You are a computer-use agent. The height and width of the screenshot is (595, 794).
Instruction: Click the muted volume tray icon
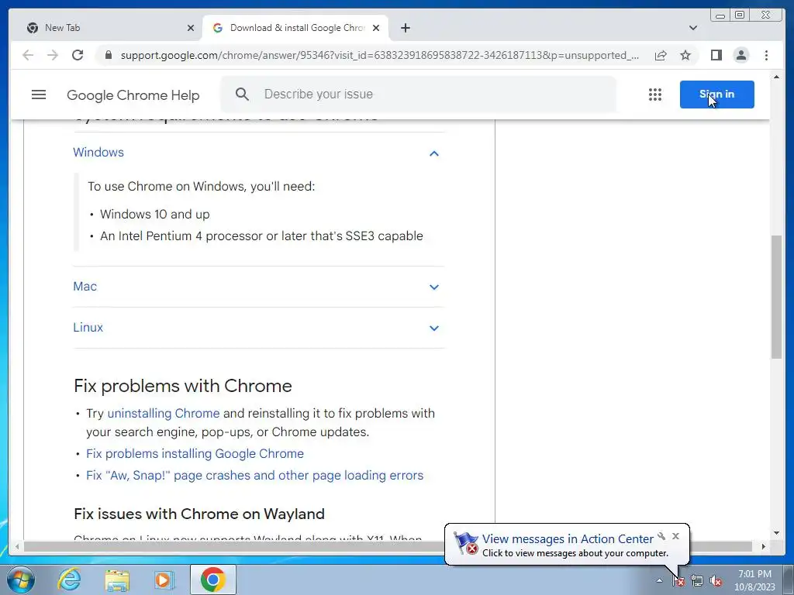(x=716, y=581)
